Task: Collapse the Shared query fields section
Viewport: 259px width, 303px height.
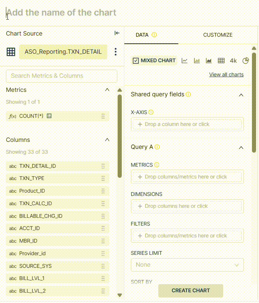Action: coord(241,95)
